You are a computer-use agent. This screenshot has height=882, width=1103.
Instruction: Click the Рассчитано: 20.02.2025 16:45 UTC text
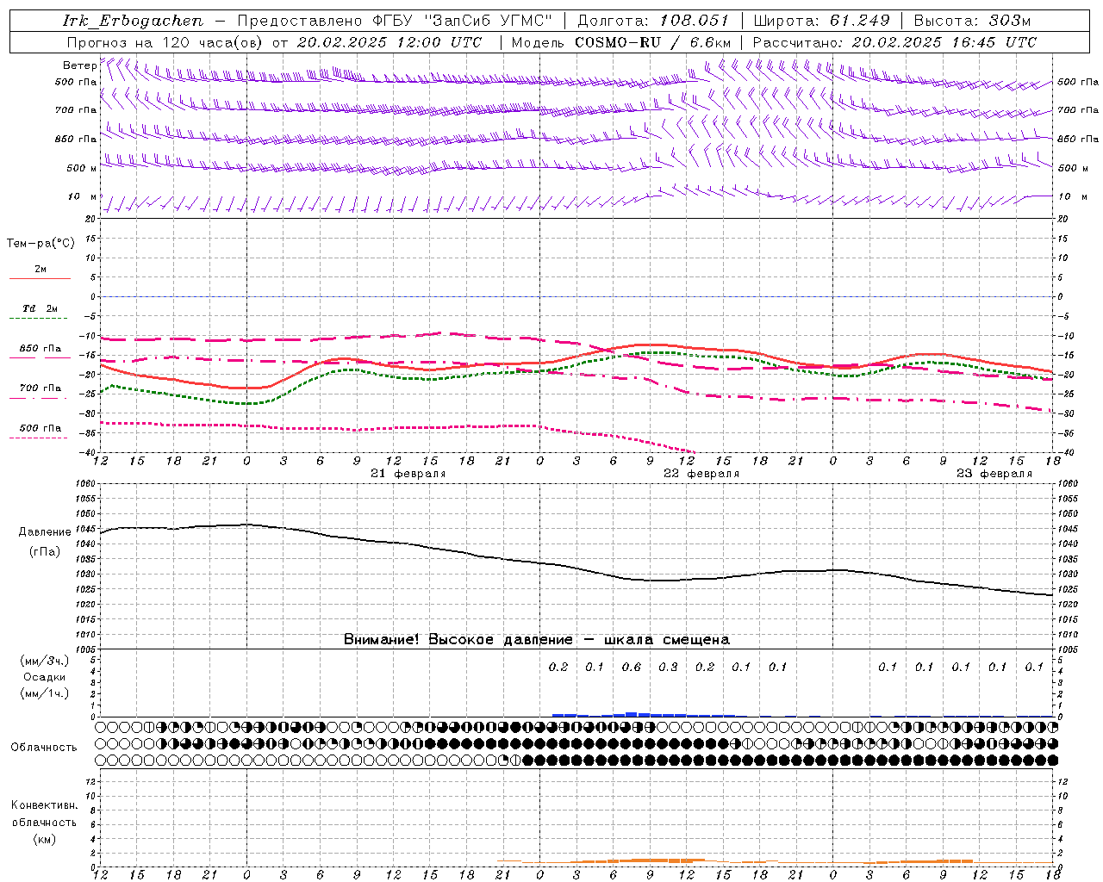pos(894,42)
